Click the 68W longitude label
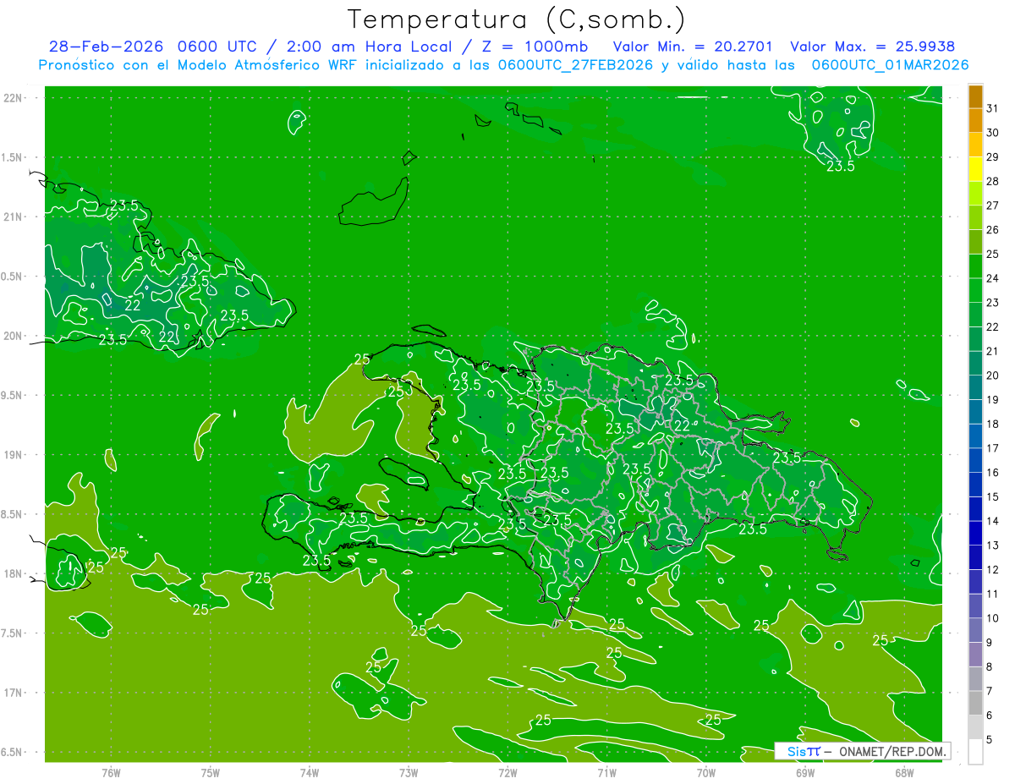The width and height of the screenshot is (1015, 784). coord(903,772)
